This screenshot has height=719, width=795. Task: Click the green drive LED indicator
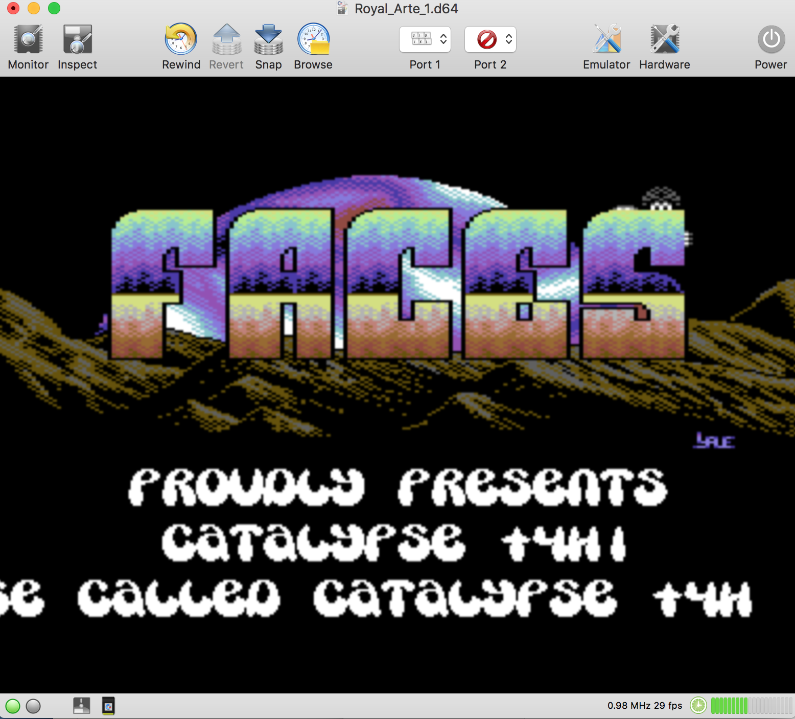(x=13, y=706)
